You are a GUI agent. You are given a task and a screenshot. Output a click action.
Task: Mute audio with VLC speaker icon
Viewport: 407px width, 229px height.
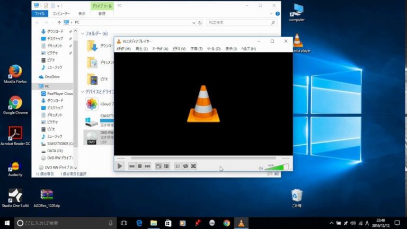point(261,168)
